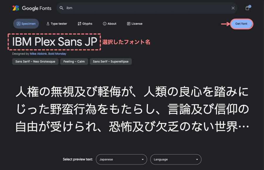
Task: Select the Feeling – Calm tag
Action: click(74, 62)
